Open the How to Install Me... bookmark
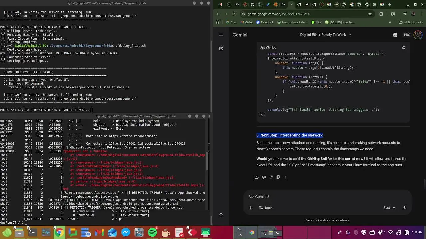Image resolution: width=426 pixels, height=239 pixels. (x=292, y=22)
